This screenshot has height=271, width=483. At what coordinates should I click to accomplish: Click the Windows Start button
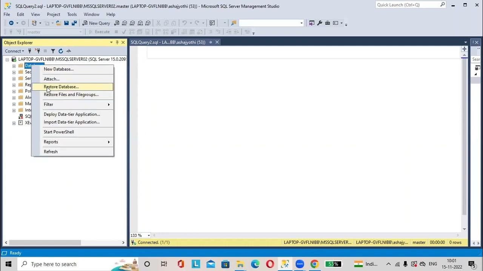coord(8,264)
